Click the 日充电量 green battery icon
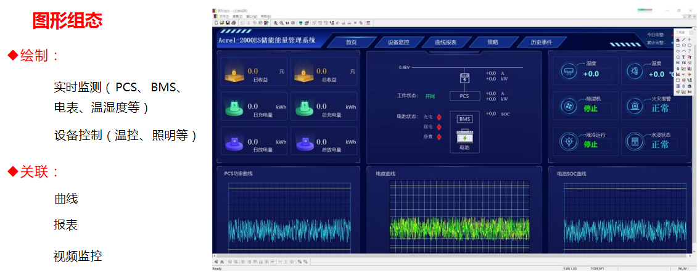Viewport: 700px width, 272px height. coord(234,109)
